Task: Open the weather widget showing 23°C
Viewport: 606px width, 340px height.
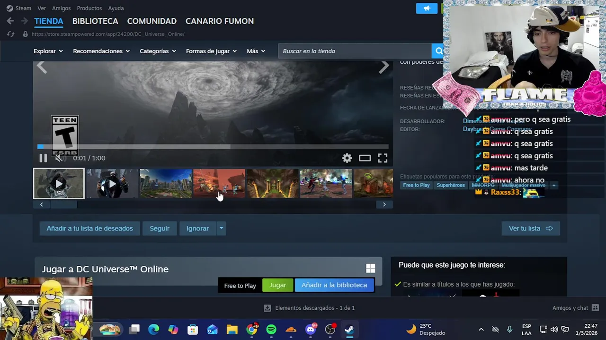Action: click(x=426, y=329)
